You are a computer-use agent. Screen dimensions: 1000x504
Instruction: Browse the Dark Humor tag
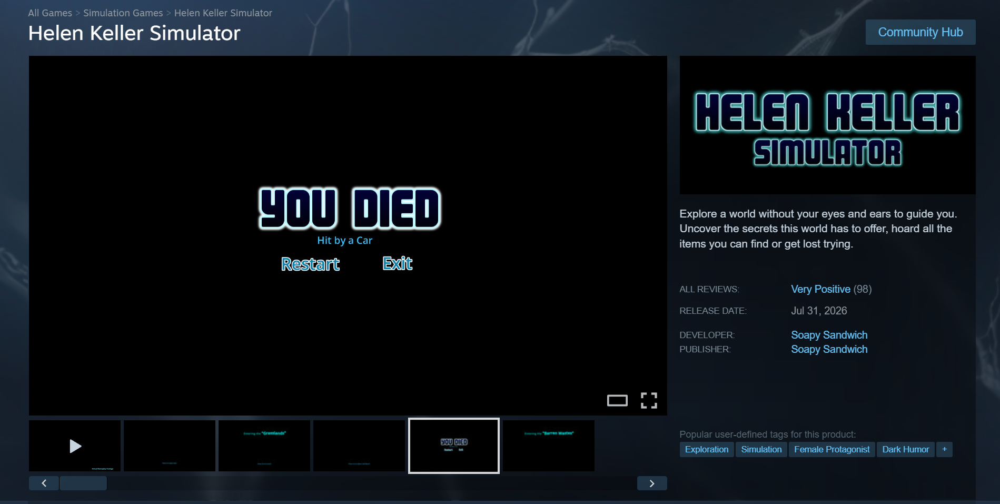906,449
